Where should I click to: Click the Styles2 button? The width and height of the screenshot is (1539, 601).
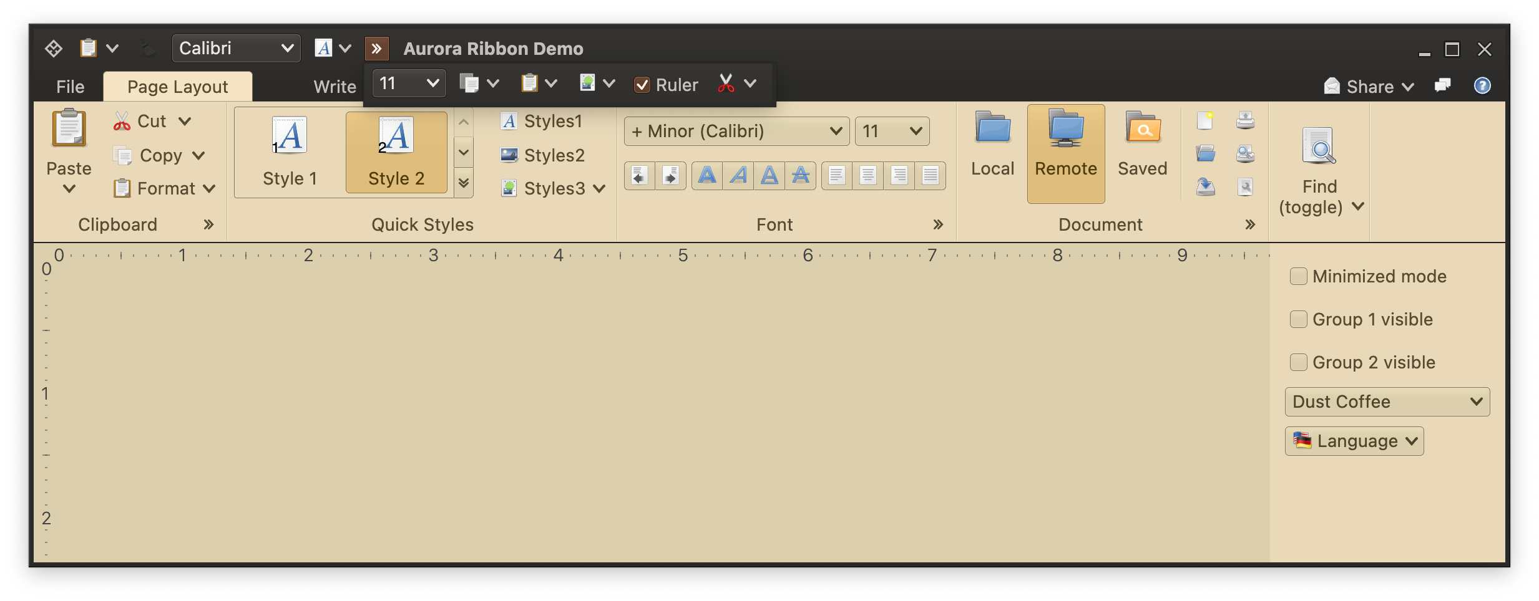(x=543, y=155)
